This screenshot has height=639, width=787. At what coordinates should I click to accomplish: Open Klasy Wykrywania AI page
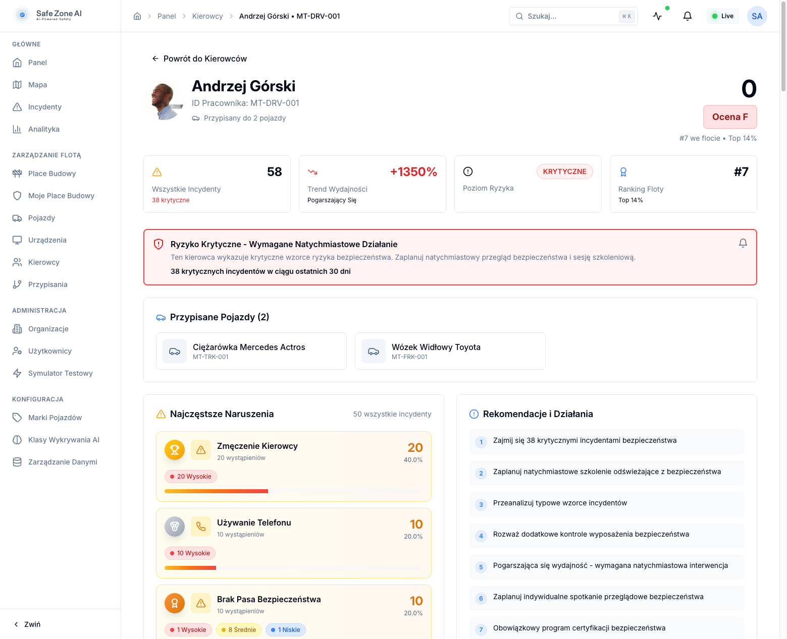64,440
